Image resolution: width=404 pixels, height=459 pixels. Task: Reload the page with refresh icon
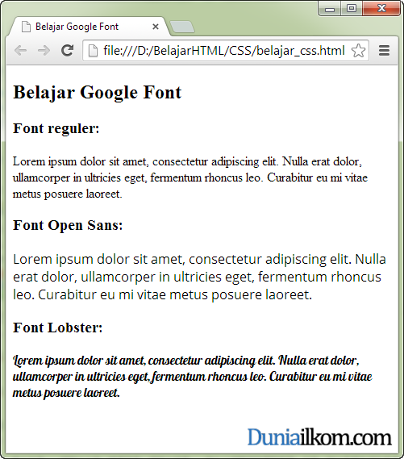(67, 50)
